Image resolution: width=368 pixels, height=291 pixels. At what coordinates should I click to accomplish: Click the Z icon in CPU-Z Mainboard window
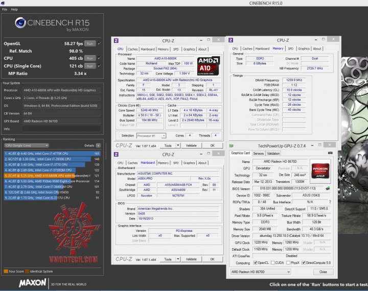(116, 154)
